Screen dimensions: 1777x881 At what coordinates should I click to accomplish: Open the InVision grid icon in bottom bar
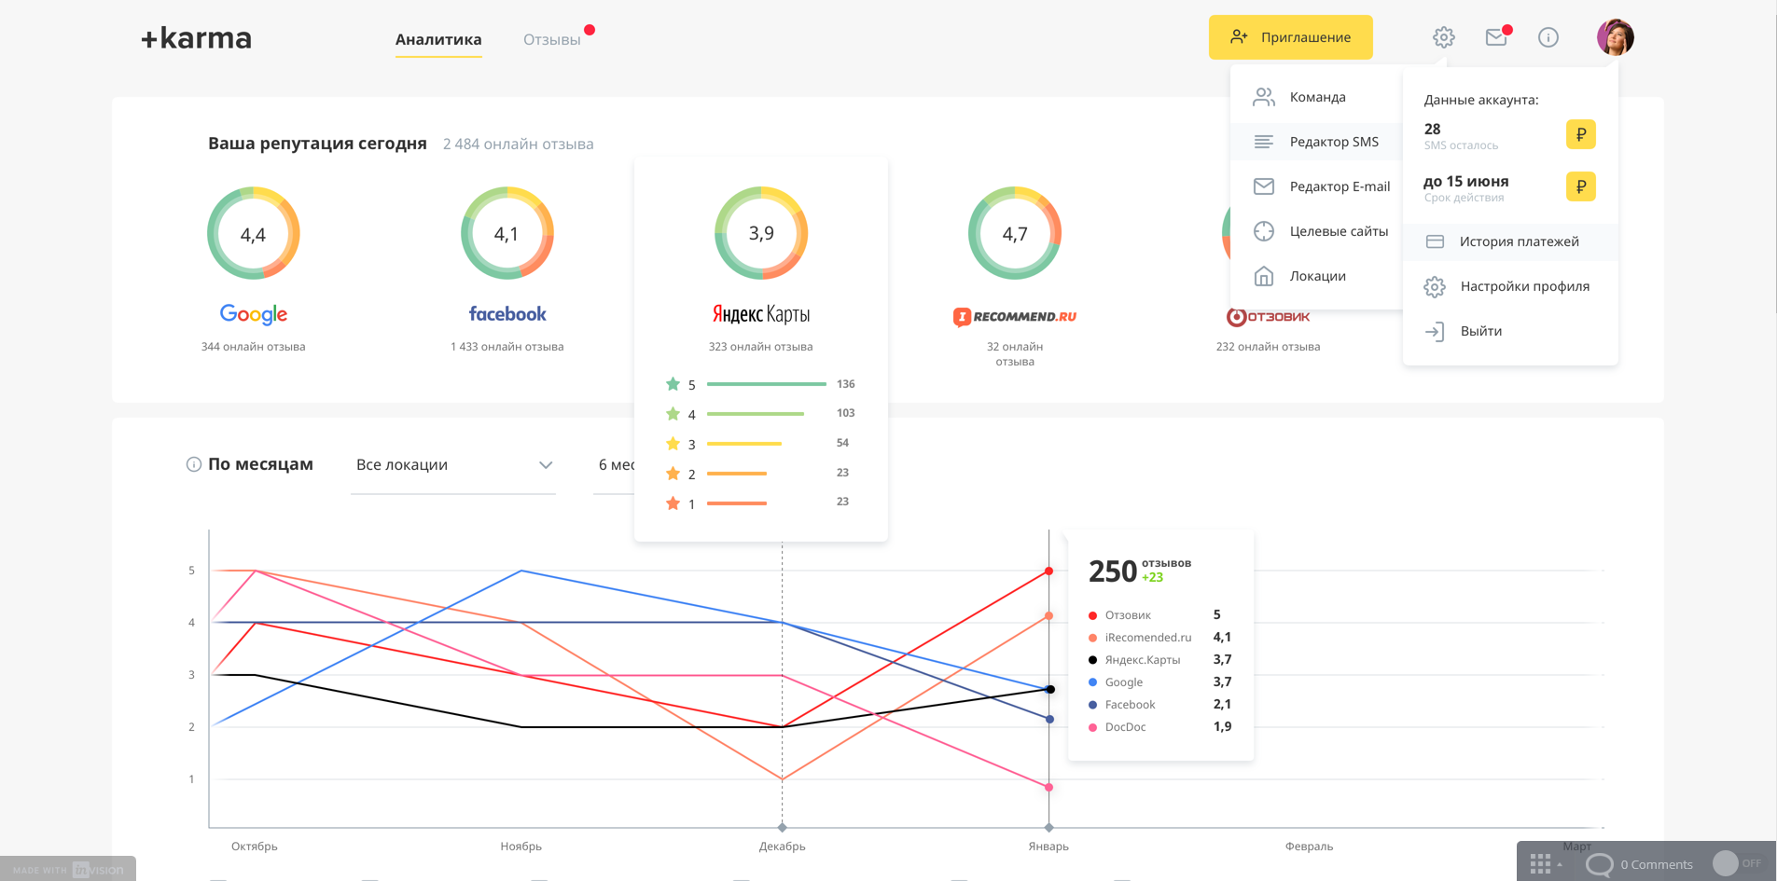point(1541,864)
